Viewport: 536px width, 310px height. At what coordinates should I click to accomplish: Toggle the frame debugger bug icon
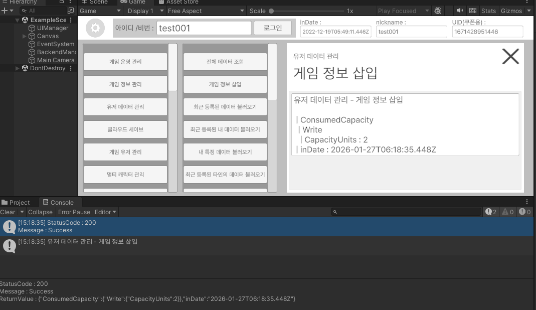[x=438, y=11]
